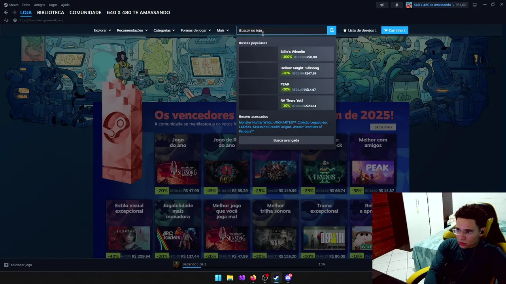Open ARC Raiders under Jogabilidade mais inovadora
Viewport: 506px width, 284px height.
[x=178, y=238]
